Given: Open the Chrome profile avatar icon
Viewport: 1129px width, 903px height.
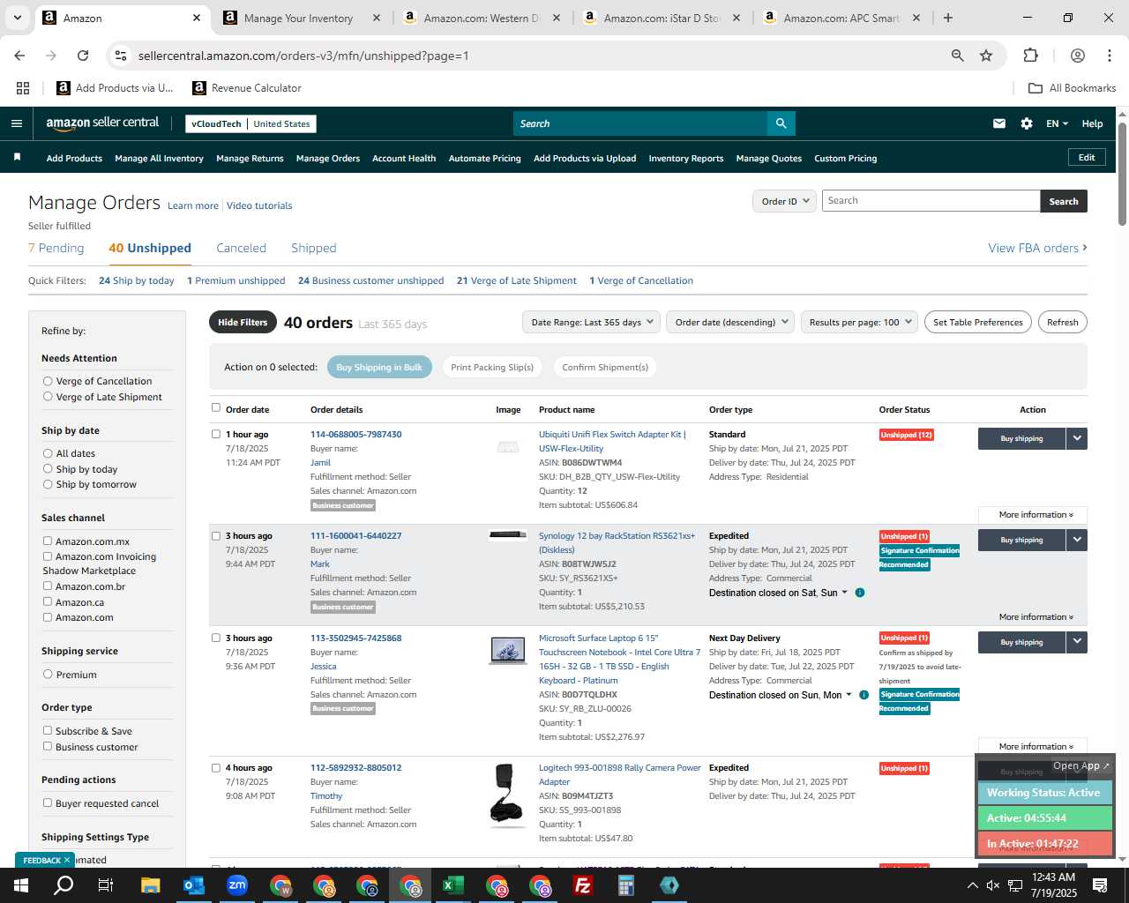Looking at the screenshot, I should click(x=1077, y=56).
